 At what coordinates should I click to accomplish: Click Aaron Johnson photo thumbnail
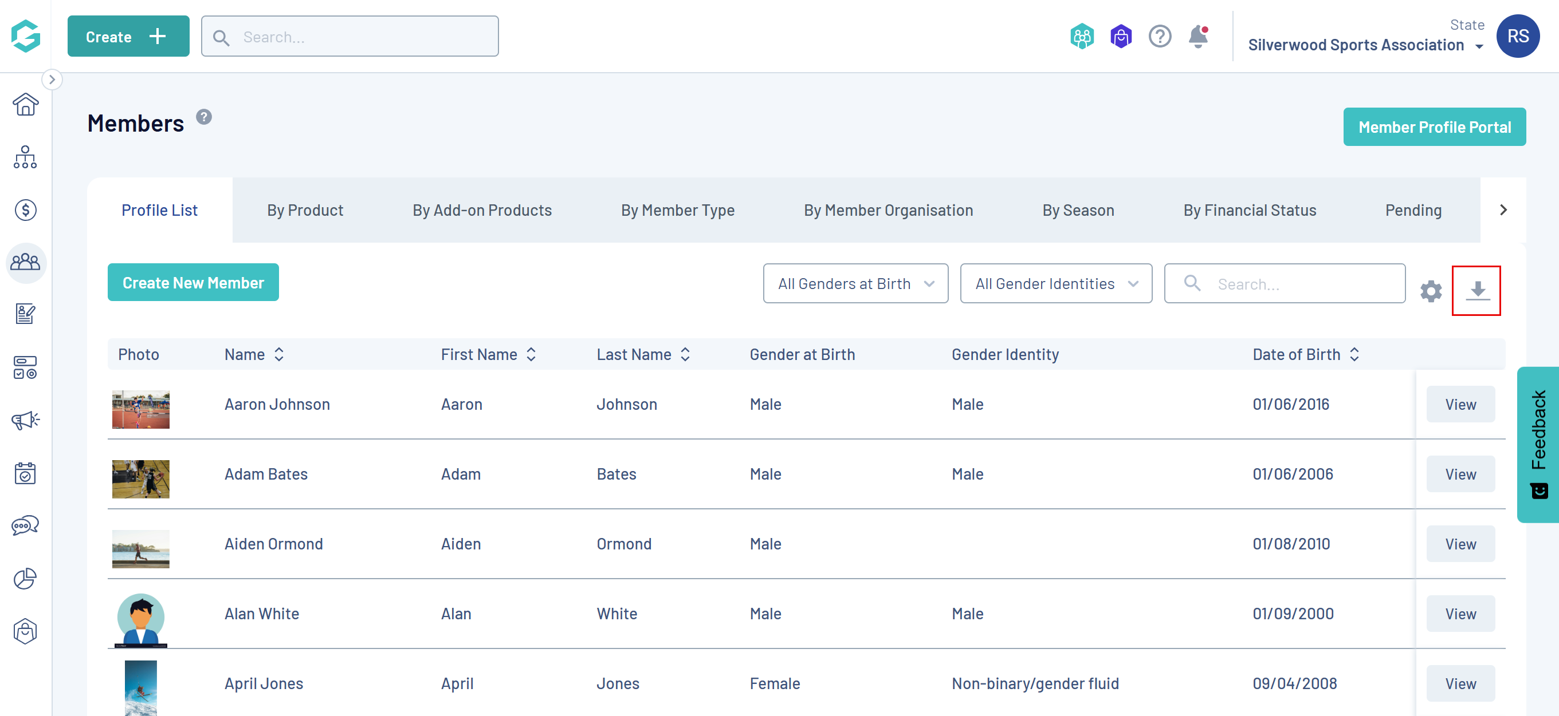click(140, 409)
